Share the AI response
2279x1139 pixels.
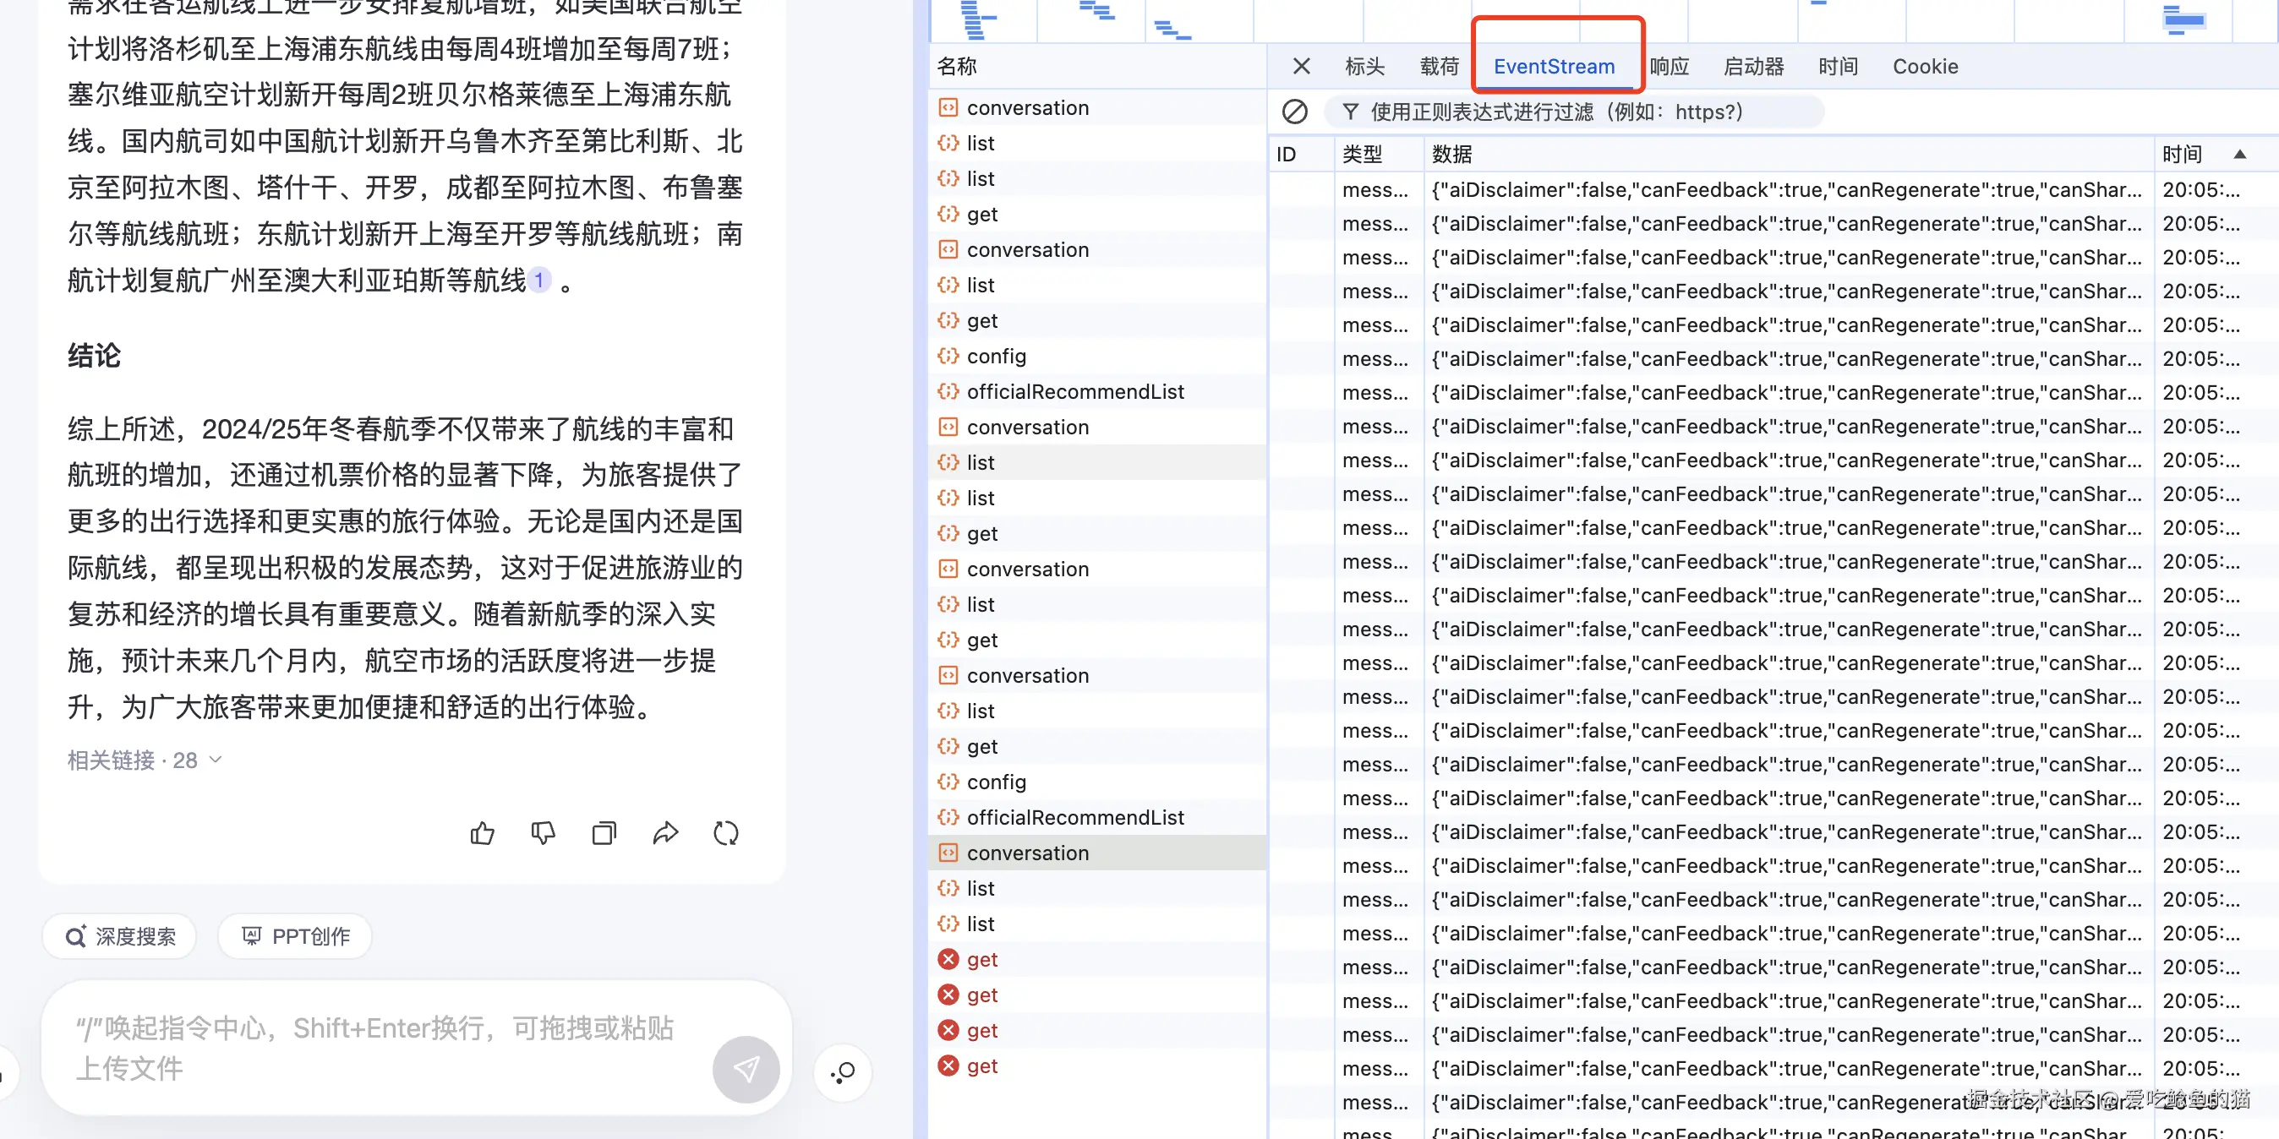click(666, 832)
